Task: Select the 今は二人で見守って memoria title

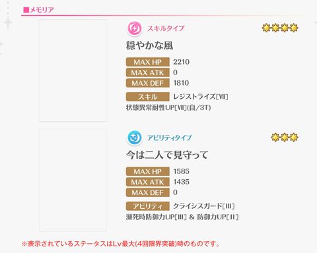Action: click(x=167, y=155)
